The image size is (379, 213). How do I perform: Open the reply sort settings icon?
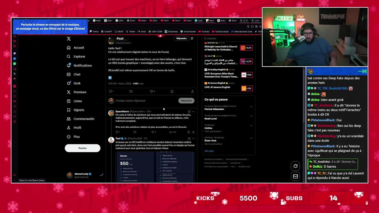[x=192, y=38]
